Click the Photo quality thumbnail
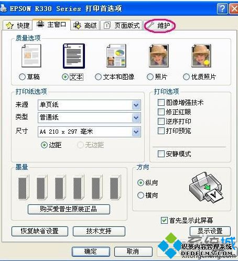Image resolution: width=238 pixels, height=261 pixels. 159,56
